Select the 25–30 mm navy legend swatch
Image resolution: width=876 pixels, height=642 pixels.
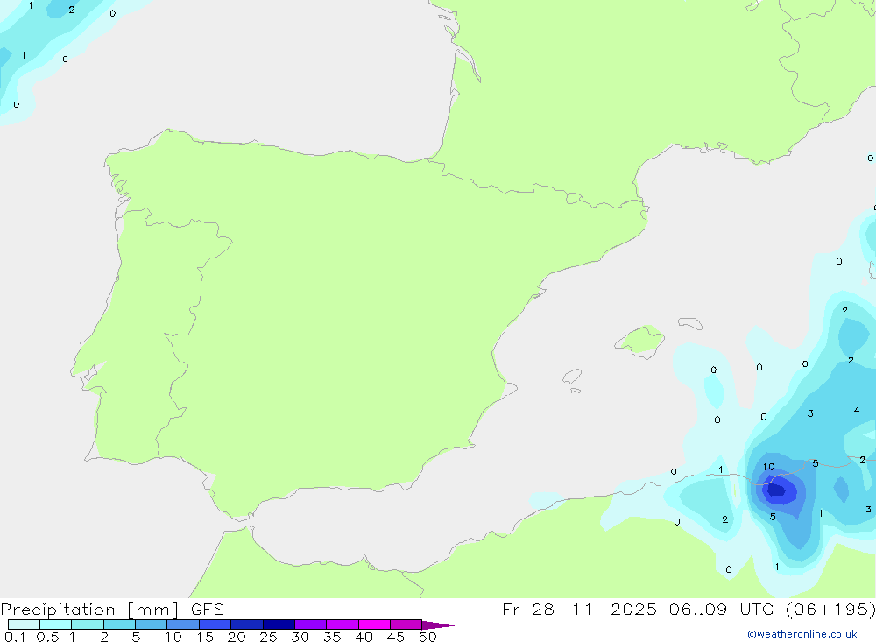pyautogui.click(x=279, y=624)
